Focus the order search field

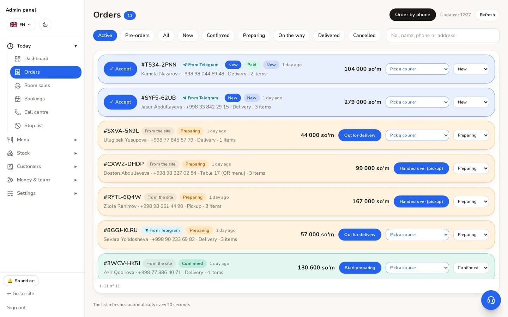[x=443, y=36]
